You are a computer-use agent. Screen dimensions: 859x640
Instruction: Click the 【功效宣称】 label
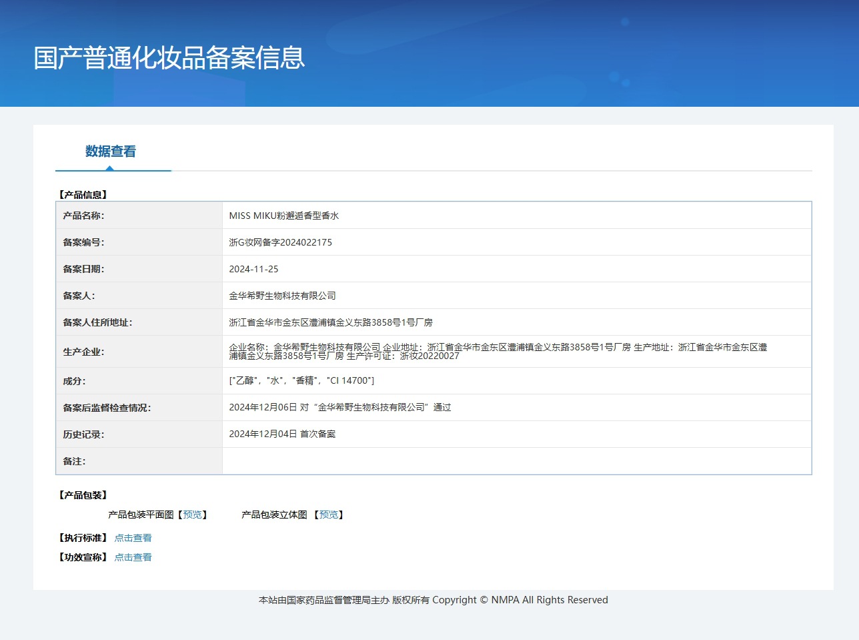coord(83,557)
